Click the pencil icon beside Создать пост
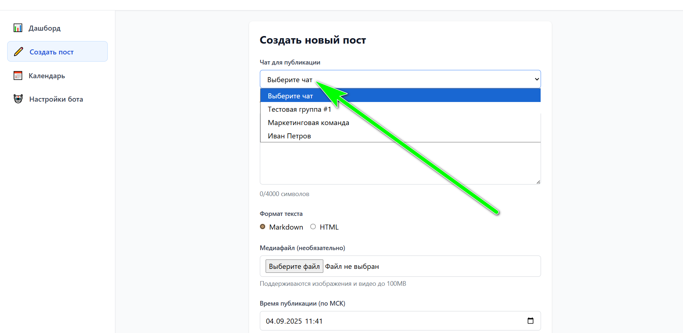Image resolution: width=683 pixels, height=333 pixels. coord(18,52)
